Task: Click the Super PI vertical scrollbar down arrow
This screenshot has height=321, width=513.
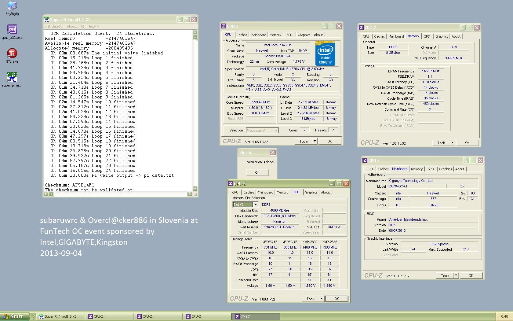Action: tap(195, 189)
